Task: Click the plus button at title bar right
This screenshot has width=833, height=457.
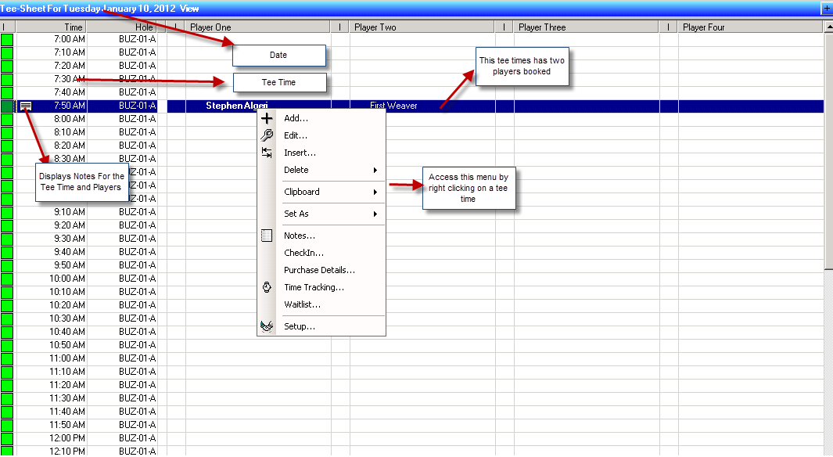Action: (826, 9)
